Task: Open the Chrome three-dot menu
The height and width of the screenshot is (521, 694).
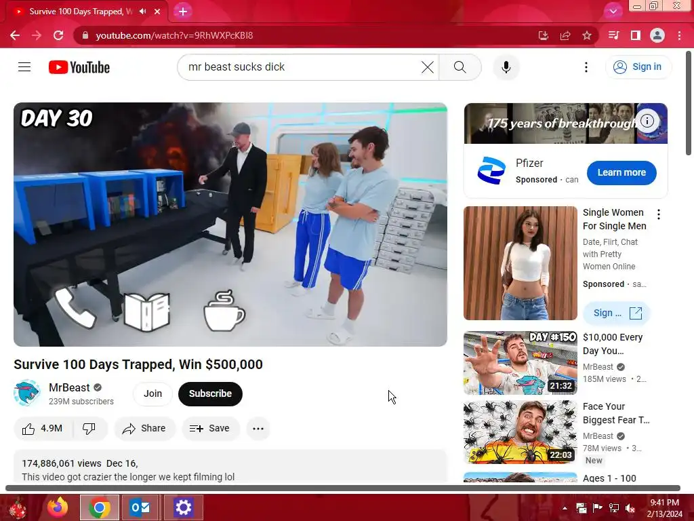Action: [679, 35]
